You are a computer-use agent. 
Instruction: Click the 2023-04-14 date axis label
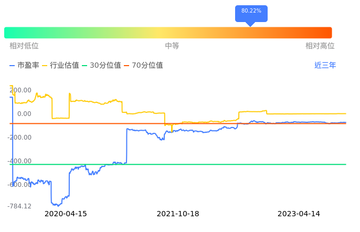299,214
